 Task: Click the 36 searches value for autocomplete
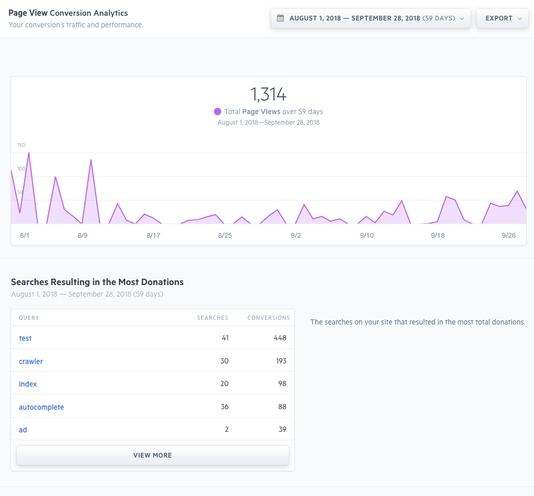(224, 407)
